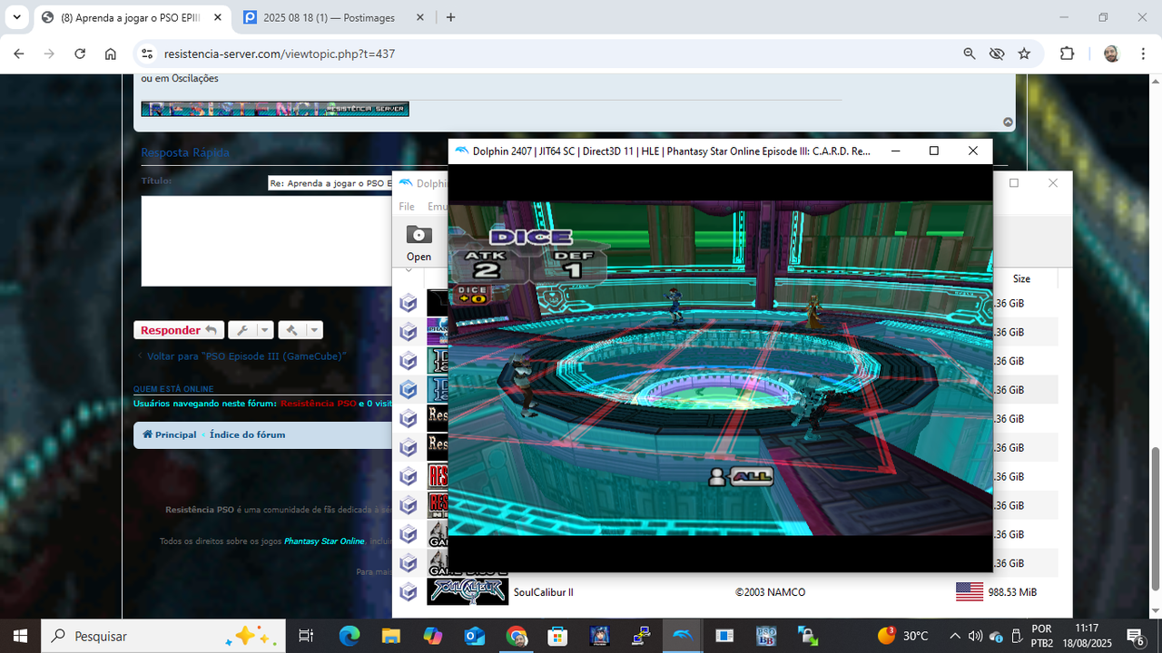Click the Resistência Server signature banner
Viewport: 1162px width, 653px height.
275,109
